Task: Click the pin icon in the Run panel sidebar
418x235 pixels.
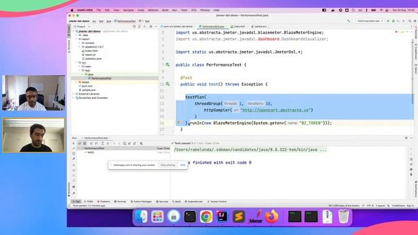Action: [x=74, y=193]
